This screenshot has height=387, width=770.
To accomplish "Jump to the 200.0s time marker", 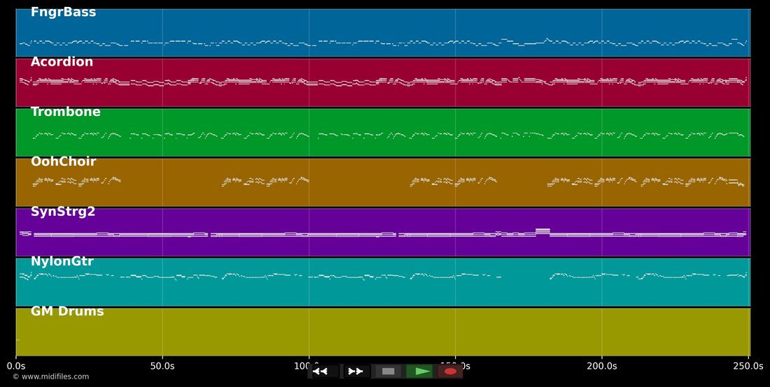I will click(601, 366).
